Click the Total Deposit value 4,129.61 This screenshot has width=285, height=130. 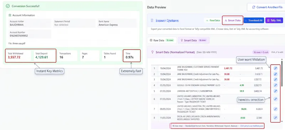[42, 57]
